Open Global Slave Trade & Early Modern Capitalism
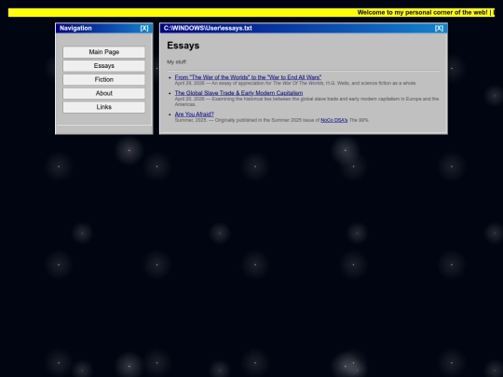Viewport: 503px width, 377px height. pos(238,93)
